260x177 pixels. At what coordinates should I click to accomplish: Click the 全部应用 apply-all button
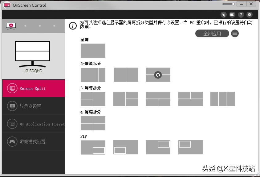coord(212,33)
